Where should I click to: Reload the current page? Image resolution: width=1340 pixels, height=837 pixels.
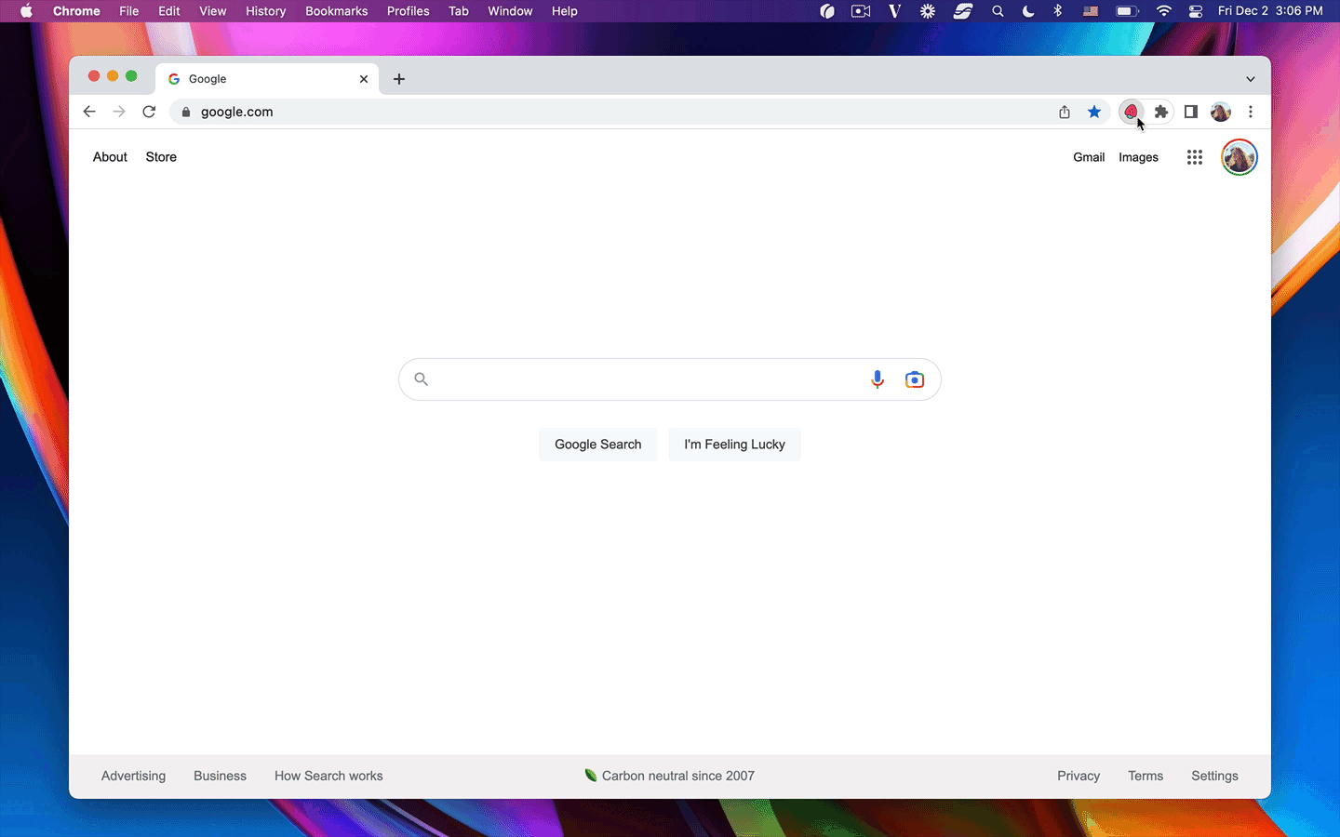tap(149, 112)
